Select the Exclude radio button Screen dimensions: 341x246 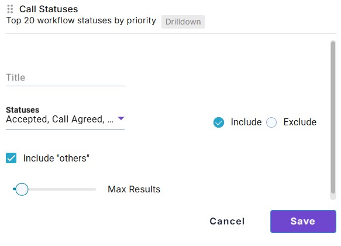coord(271,122)
